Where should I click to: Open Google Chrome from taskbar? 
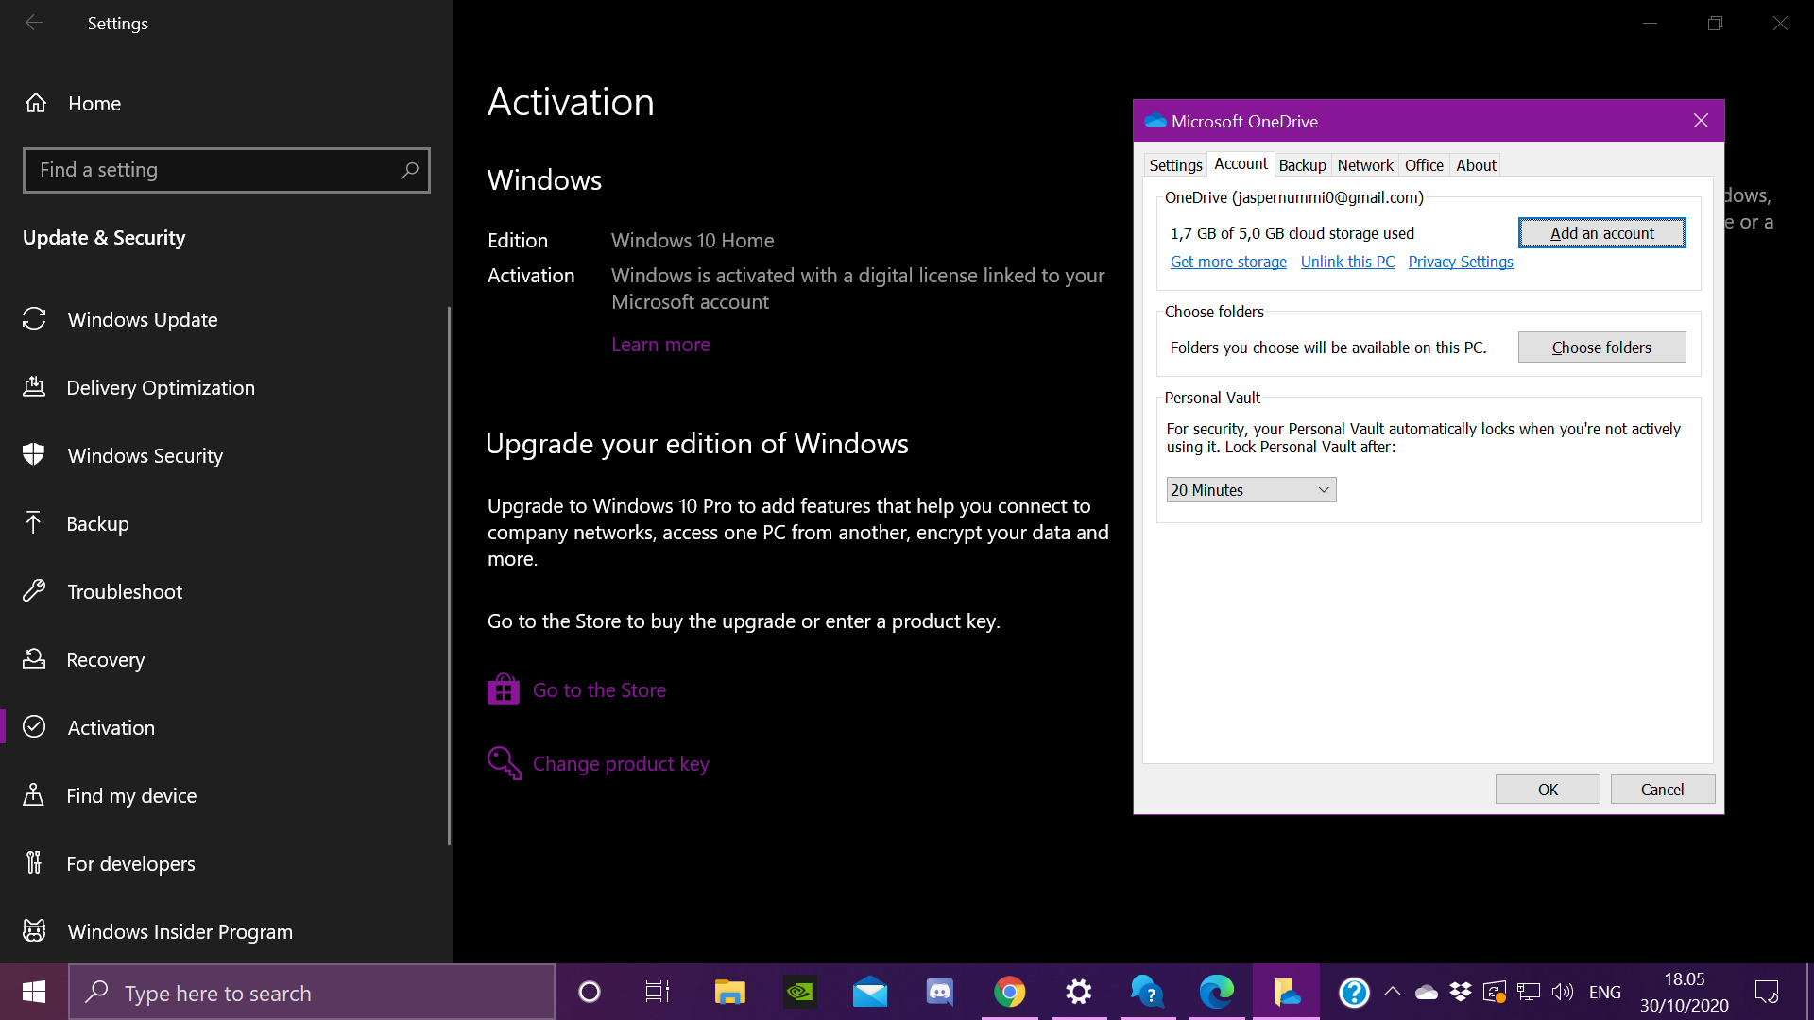click(x=1010, y=992)
